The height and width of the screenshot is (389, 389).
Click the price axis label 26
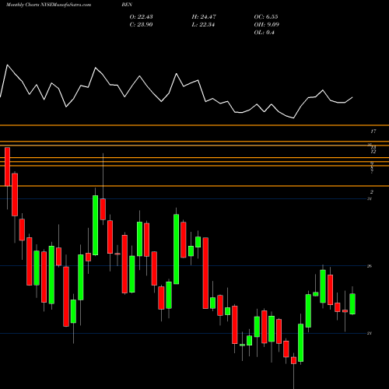coord(370,266)
